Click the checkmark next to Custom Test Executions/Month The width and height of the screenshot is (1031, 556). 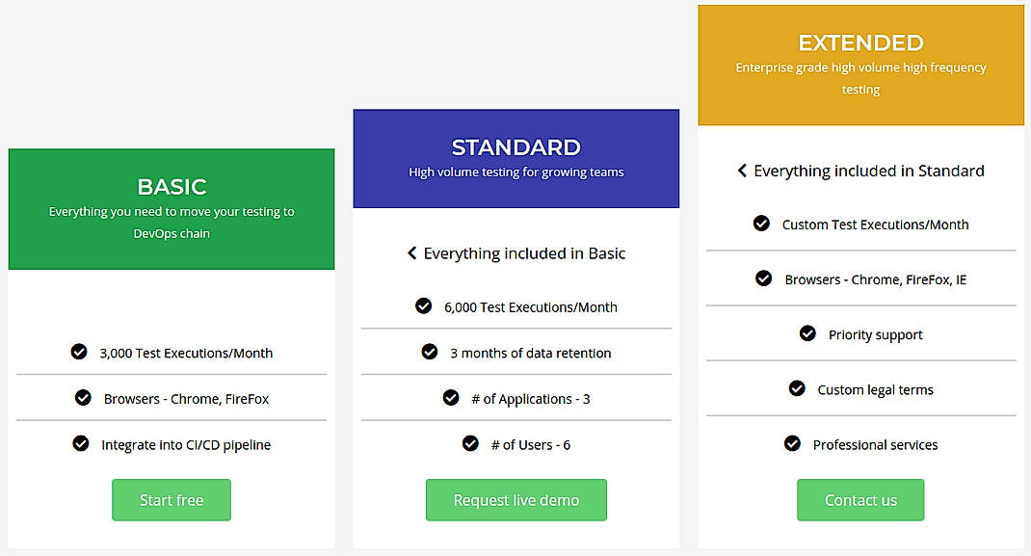click(x=760, y=224)
